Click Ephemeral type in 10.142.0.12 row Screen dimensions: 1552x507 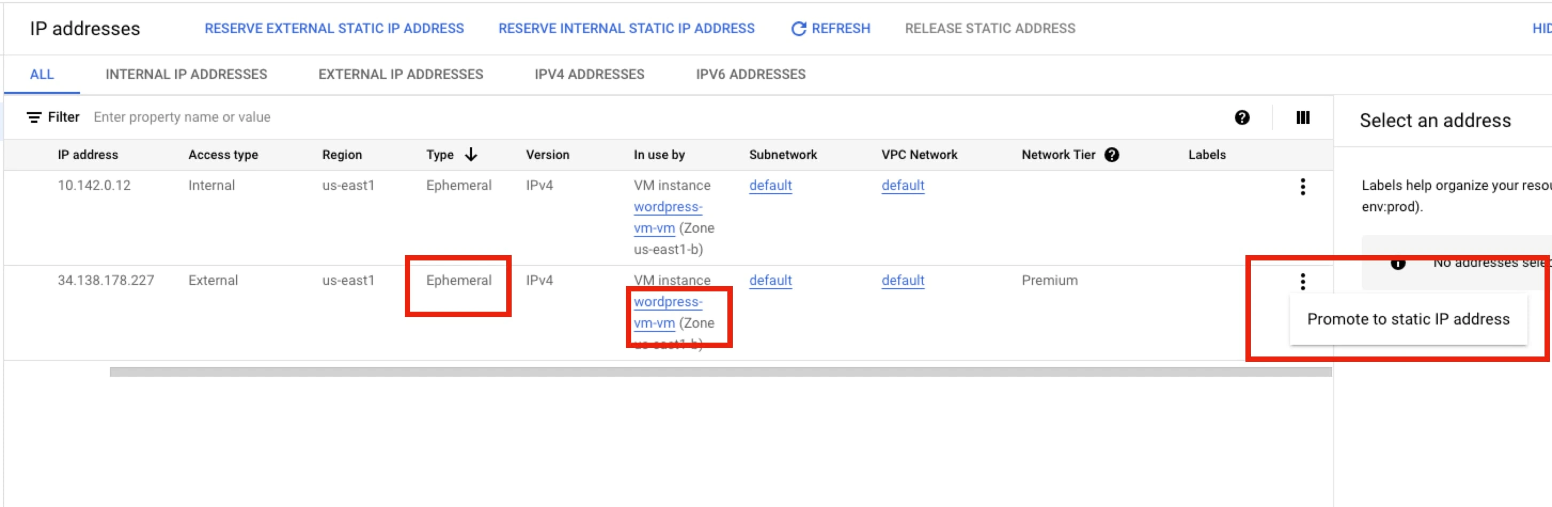point(458,186)
